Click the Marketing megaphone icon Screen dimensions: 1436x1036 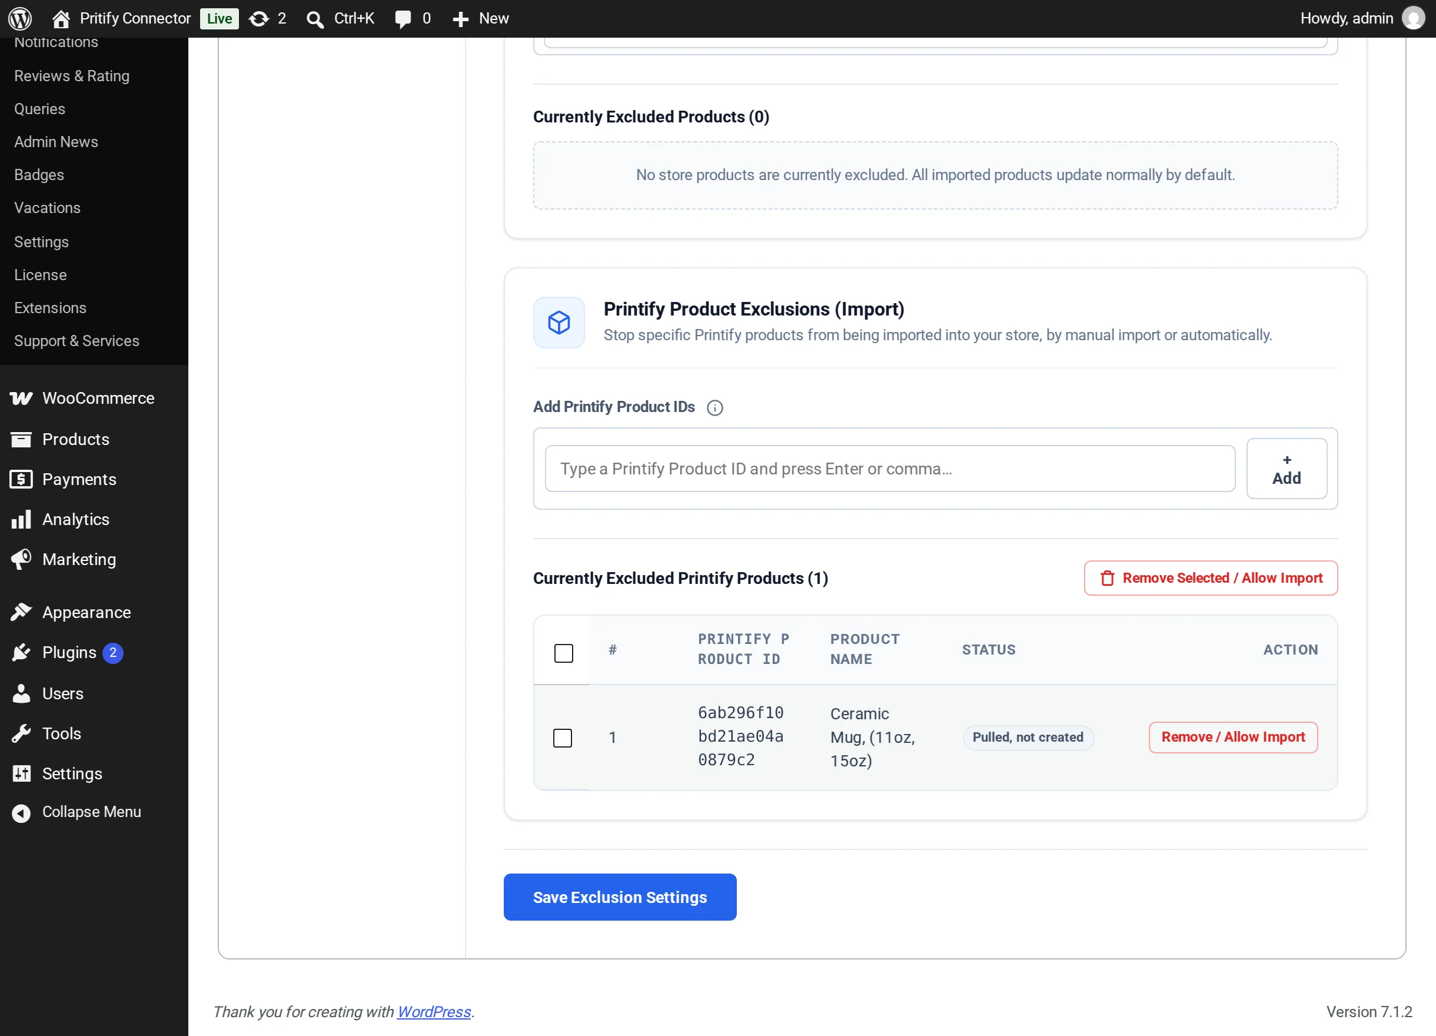(x=21, y=559)
